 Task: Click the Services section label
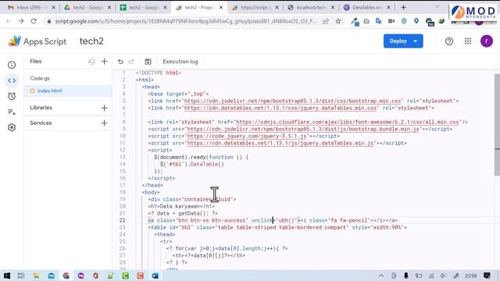pos(41,123)
